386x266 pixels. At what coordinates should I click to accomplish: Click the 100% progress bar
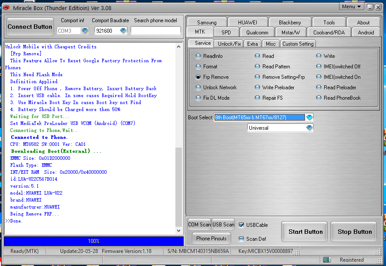[x=94, y=241]
